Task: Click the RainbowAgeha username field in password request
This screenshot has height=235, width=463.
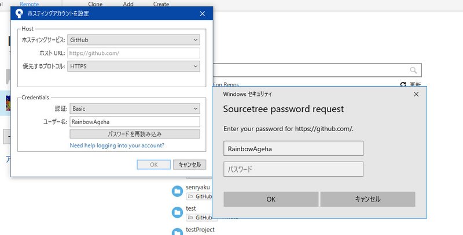Action: tap(293, 149)
